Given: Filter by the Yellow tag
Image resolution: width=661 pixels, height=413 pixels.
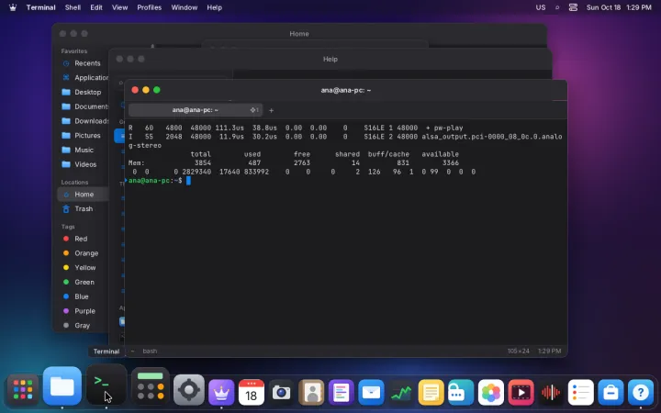Looking at the screenshot, I should [83, 268].
